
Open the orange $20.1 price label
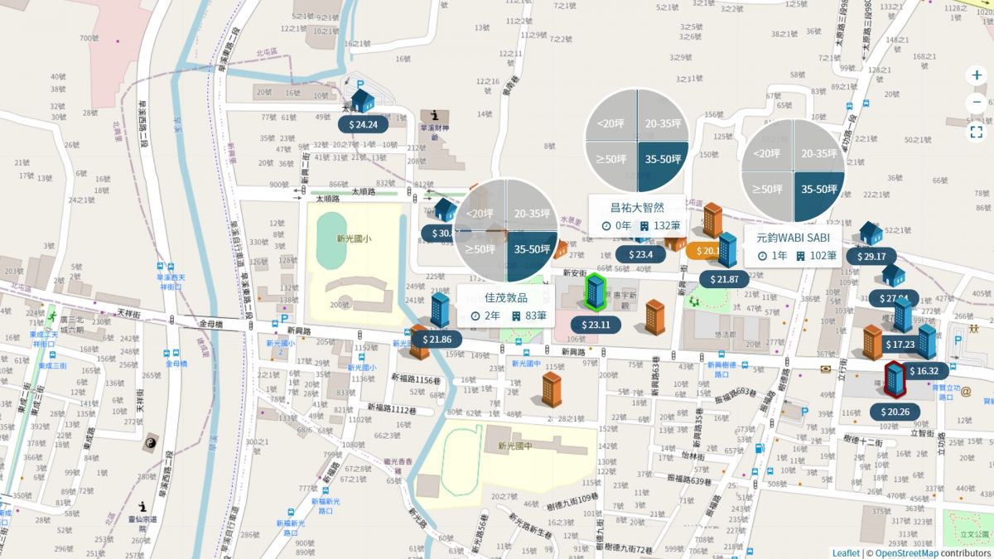click(703, 250)
